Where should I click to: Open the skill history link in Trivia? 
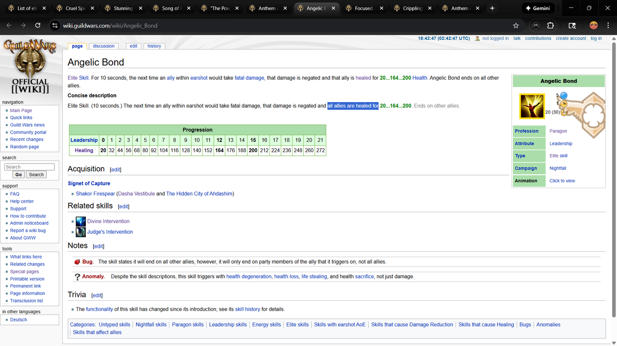pyautogui.click(x=248, y=309)
